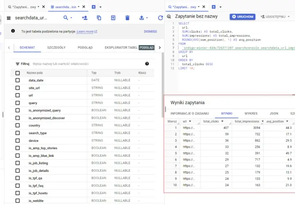Screen dimensions: 295x205
Task: Refresh the table with the reload icon
Action: tap(160, 18)
